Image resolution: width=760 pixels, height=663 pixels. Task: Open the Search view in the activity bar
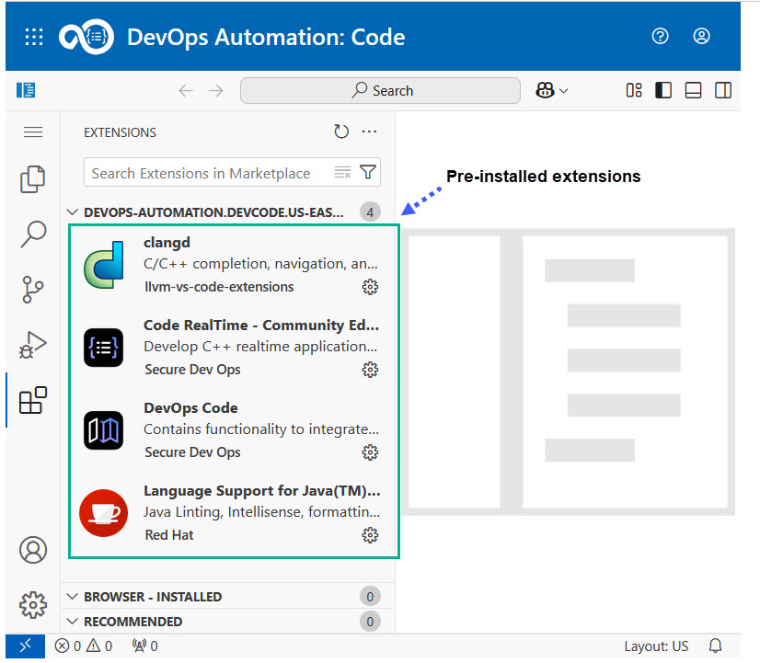(32, 234)
